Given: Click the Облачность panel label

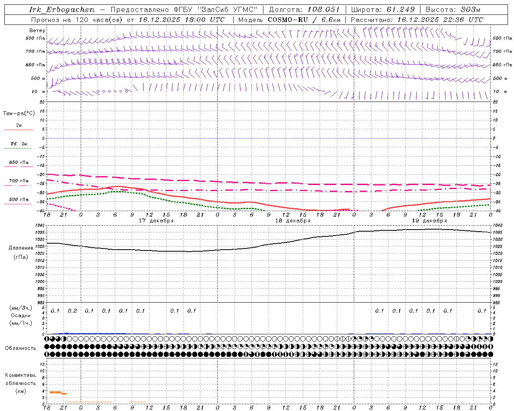Looking at the screenshot, I should 20,348.
